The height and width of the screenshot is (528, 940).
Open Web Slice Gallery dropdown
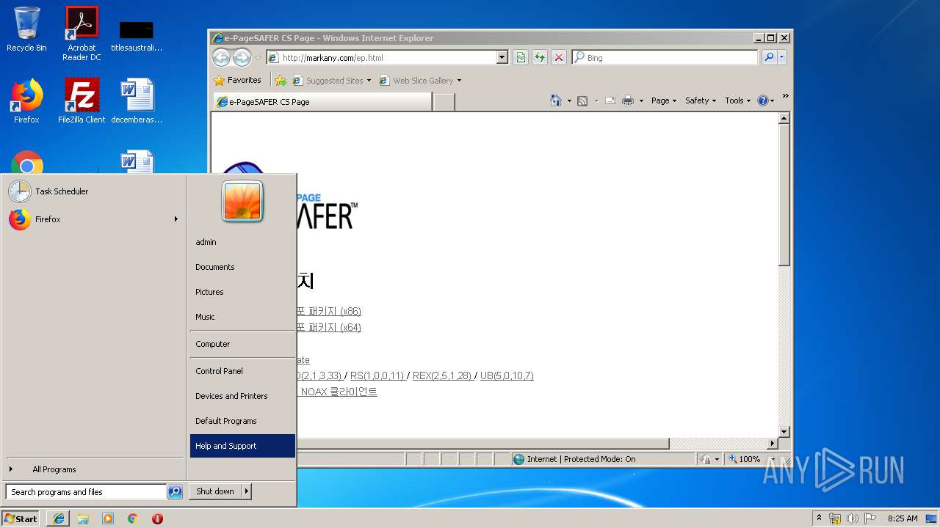(459, 81)
